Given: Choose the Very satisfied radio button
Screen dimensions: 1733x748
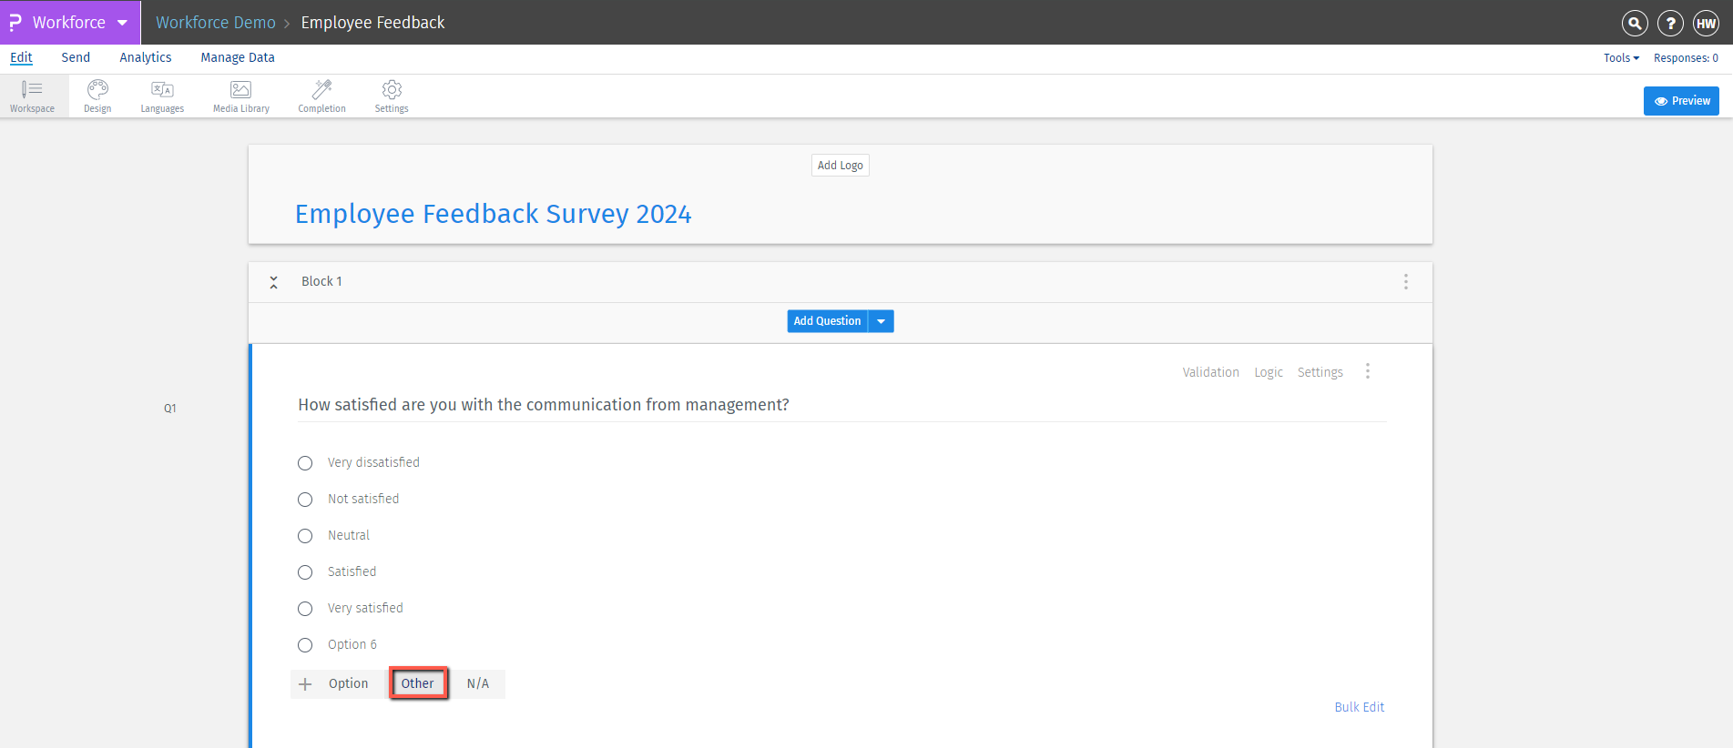Looking at the screenshot, I should 305,609.
